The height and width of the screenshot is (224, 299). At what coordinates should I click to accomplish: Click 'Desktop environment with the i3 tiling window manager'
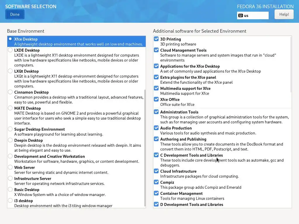(63, 206)
